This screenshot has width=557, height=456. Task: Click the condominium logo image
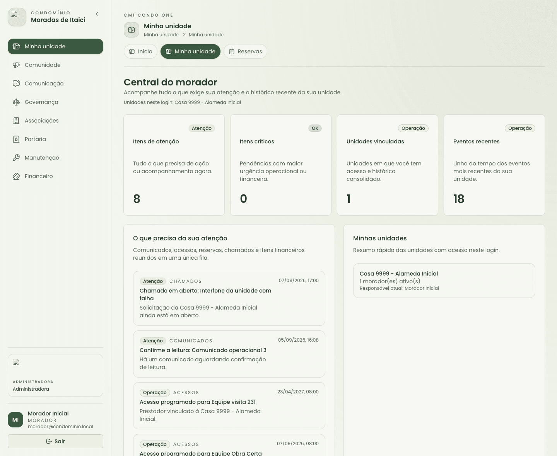click(17, 17)
